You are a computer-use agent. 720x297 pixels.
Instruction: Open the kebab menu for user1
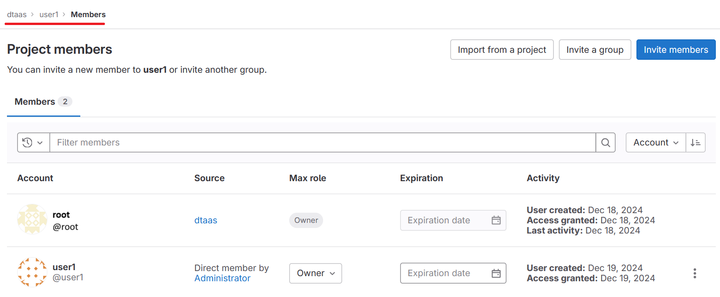coord(694,273)
